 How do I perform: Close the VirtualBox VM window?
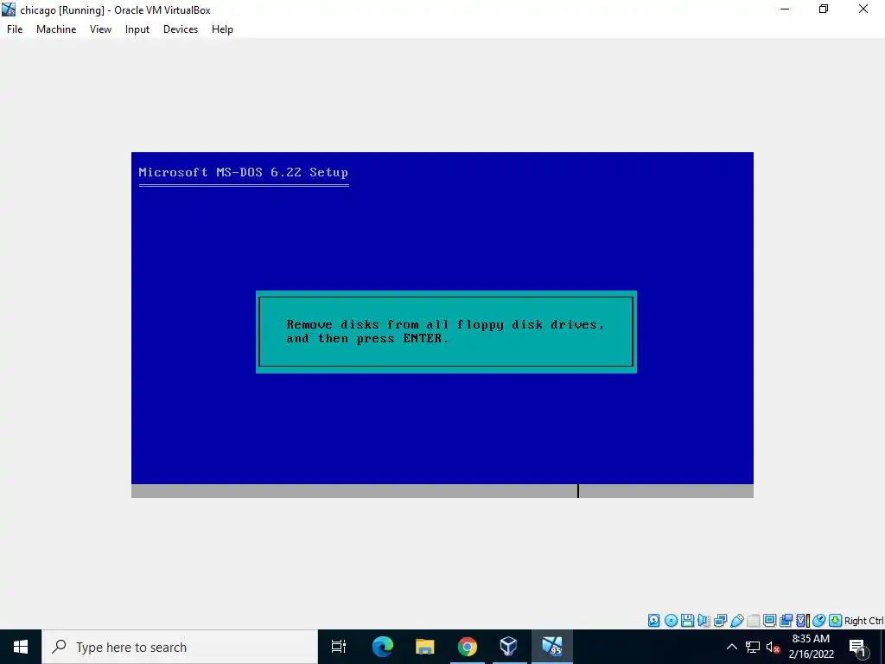(863, 9)
